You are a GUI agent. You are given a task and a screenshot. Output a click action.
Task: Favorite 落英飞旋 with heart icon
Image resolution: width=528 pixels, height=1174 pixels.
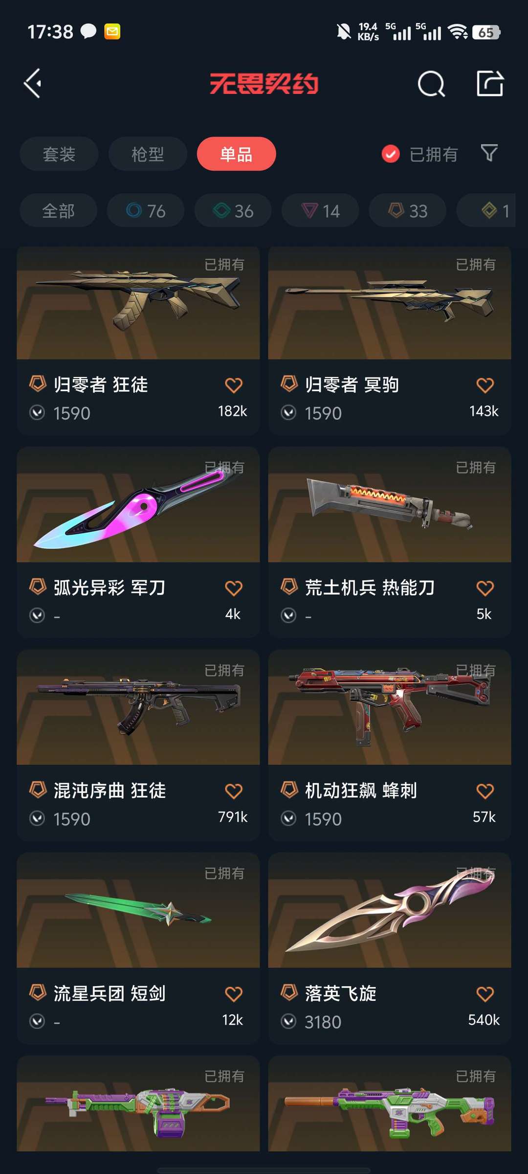click(x=485, y=994)
